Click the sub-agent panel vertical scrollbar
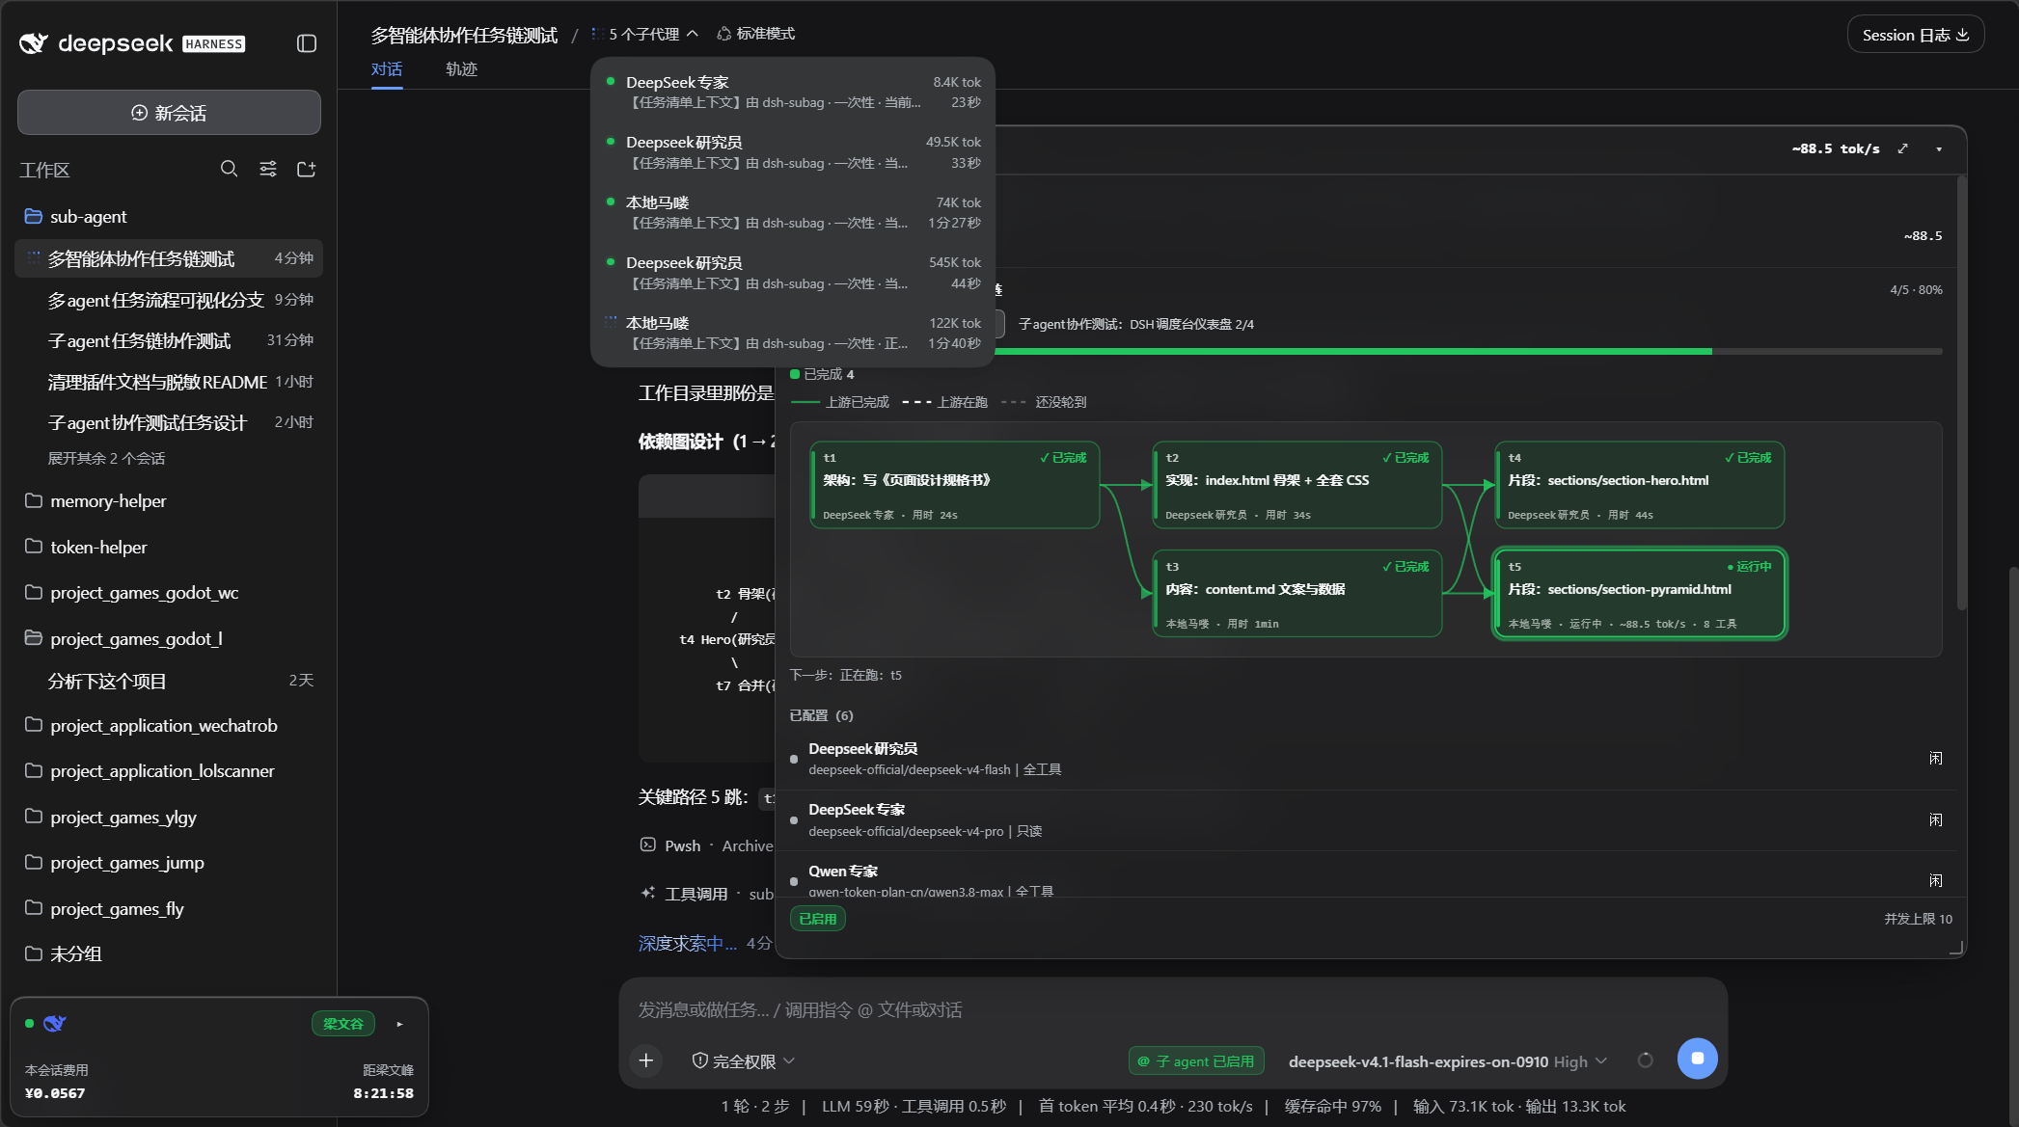2019x1127 pixels. click(1960, 393)
